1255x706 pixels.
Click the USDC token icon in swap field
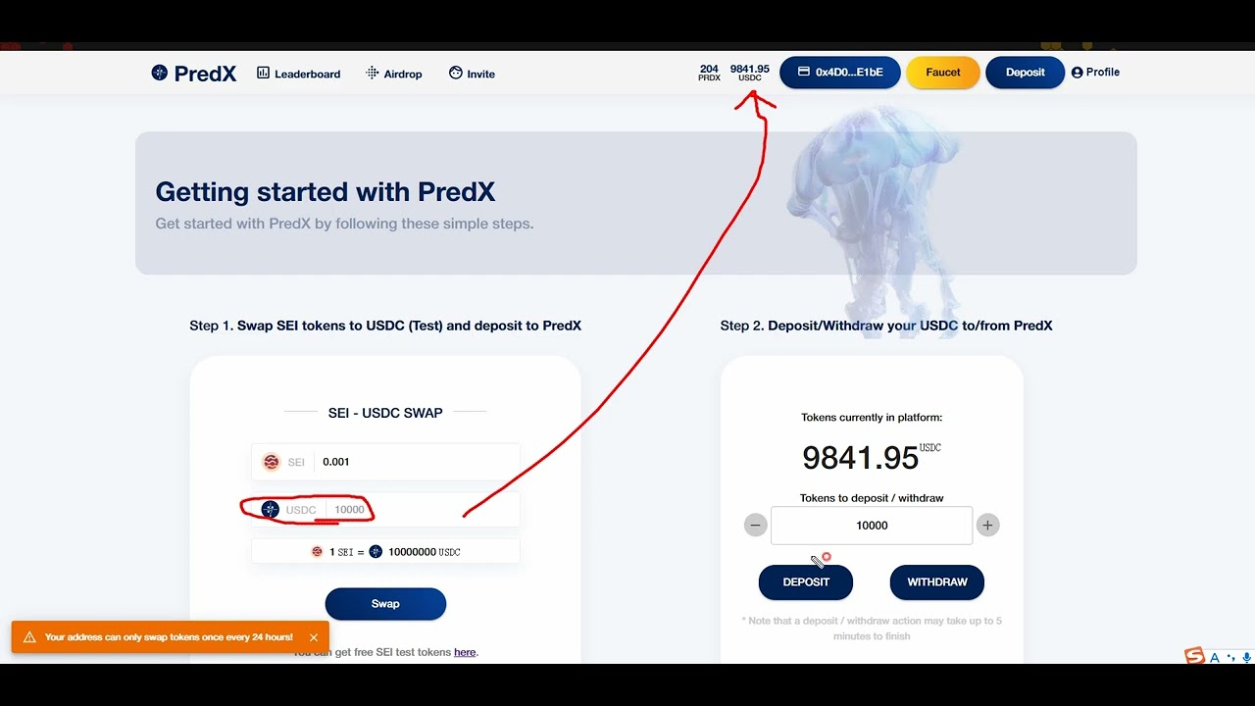[x=271, y=510]
